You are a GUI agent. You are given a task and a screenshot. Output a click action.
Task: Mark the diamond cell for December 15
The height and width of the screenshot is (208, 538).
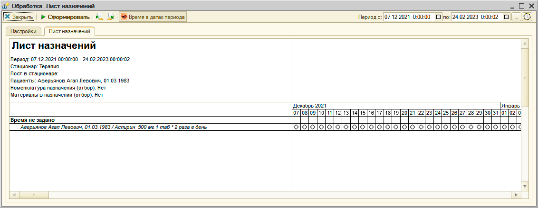tap(363, 127)
